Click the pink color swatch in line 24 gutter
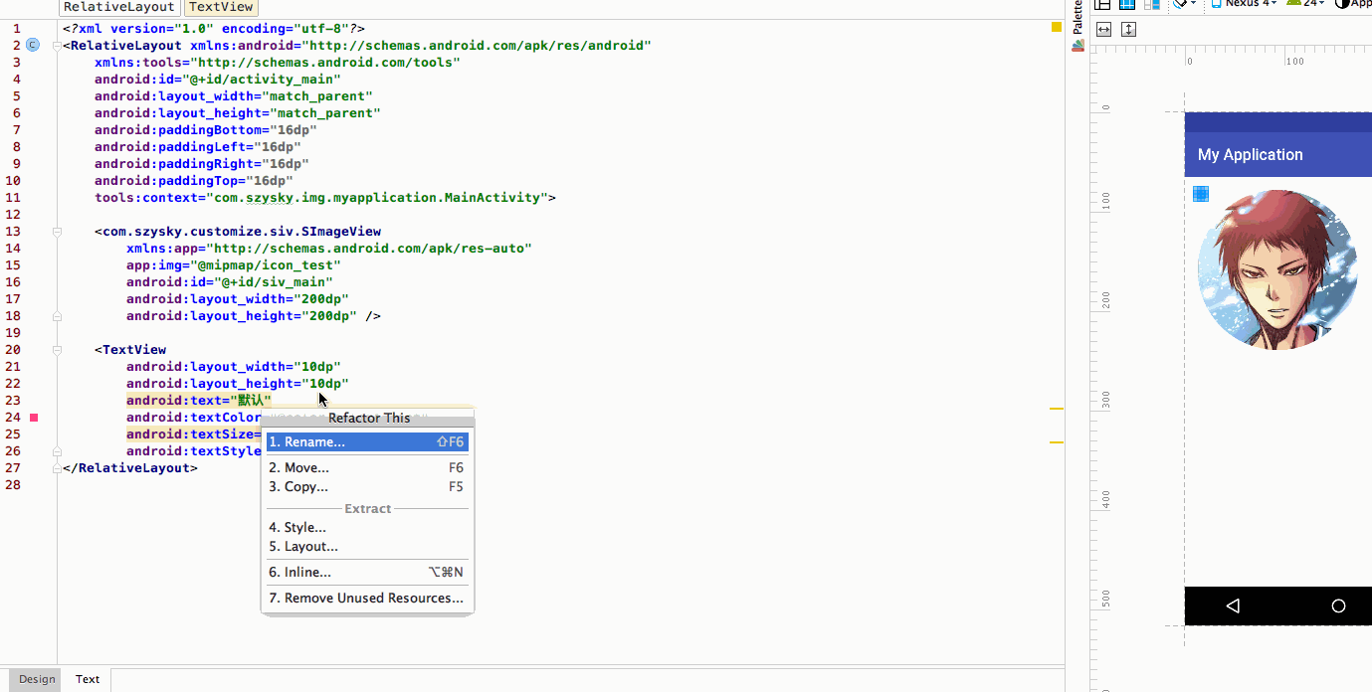1372x692 pixels. [34, 418]
